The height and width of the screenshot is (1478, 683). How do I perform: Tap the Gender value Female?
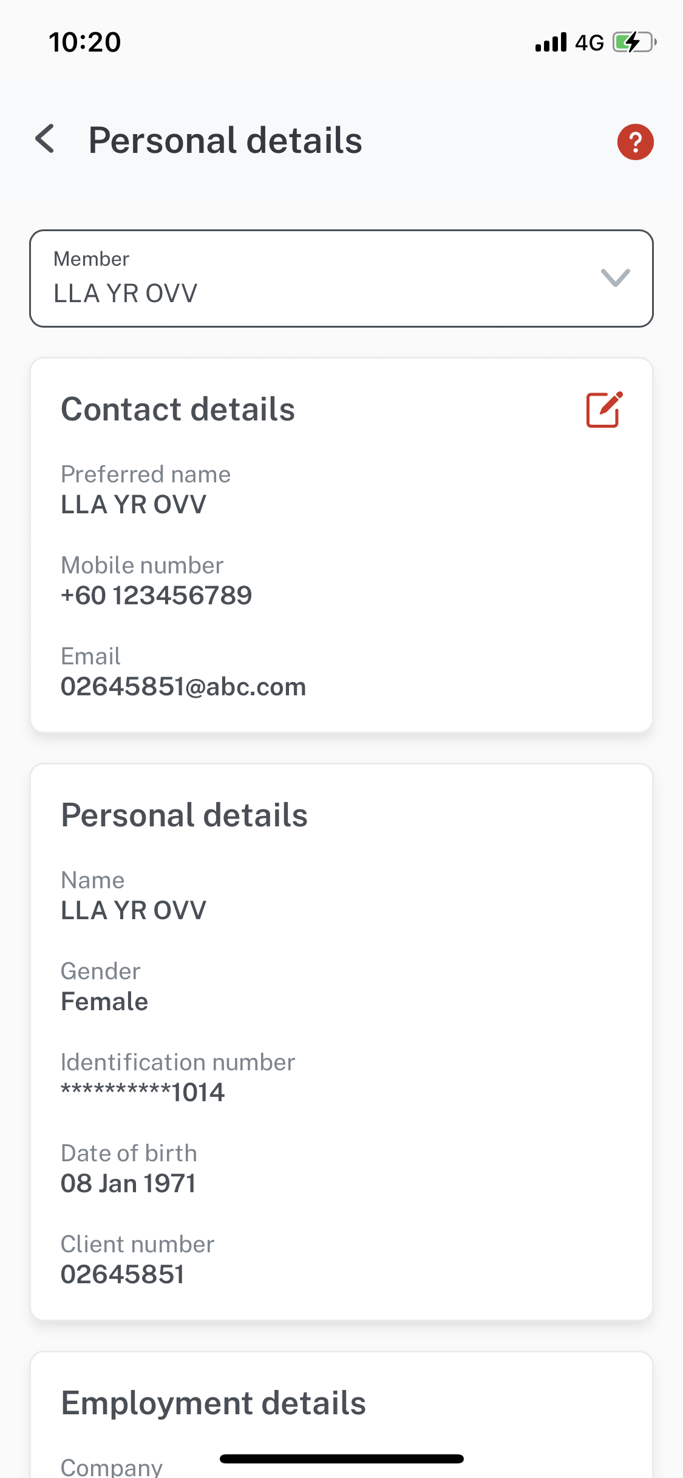(x=104, y=1002)
